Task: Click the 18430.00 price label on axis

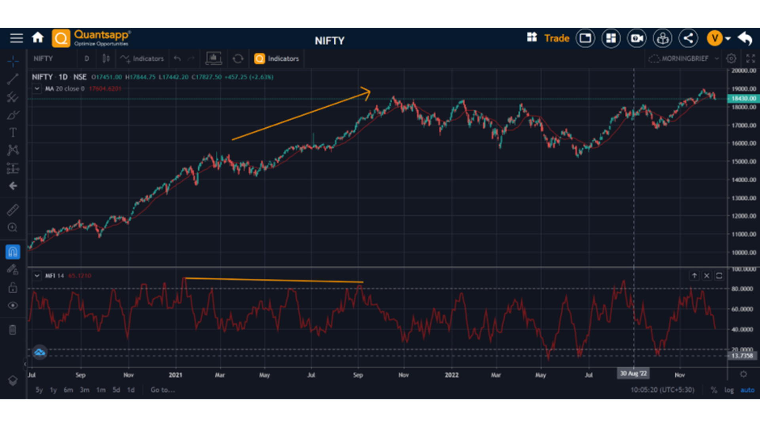Action: coord(743,98)
